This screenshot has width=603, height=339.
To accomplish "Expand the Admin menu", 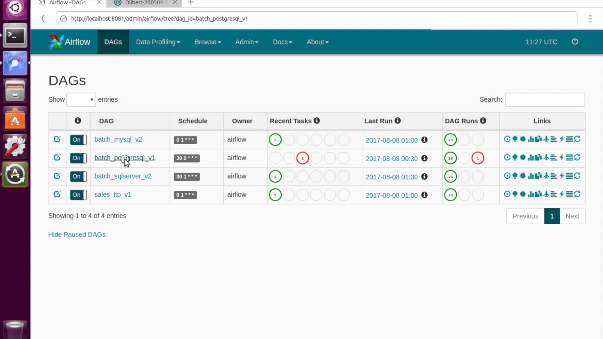I will [246, 42].
